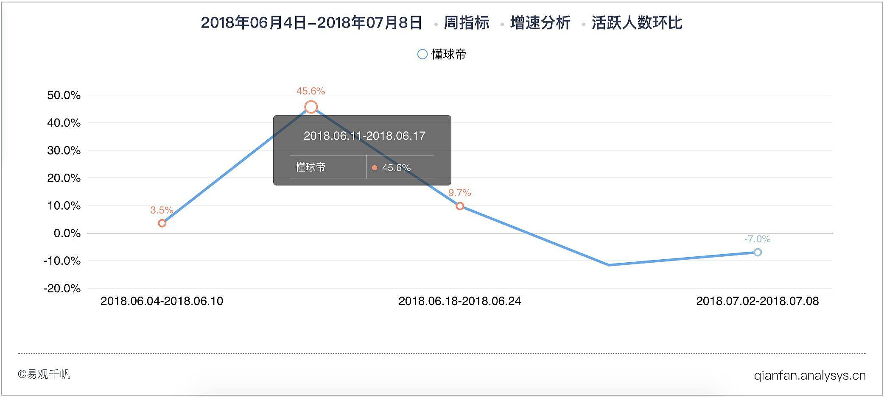Click the 0.0% y-axis label
This screenshot has width=884, height=397.
click(x=67, y=233)
